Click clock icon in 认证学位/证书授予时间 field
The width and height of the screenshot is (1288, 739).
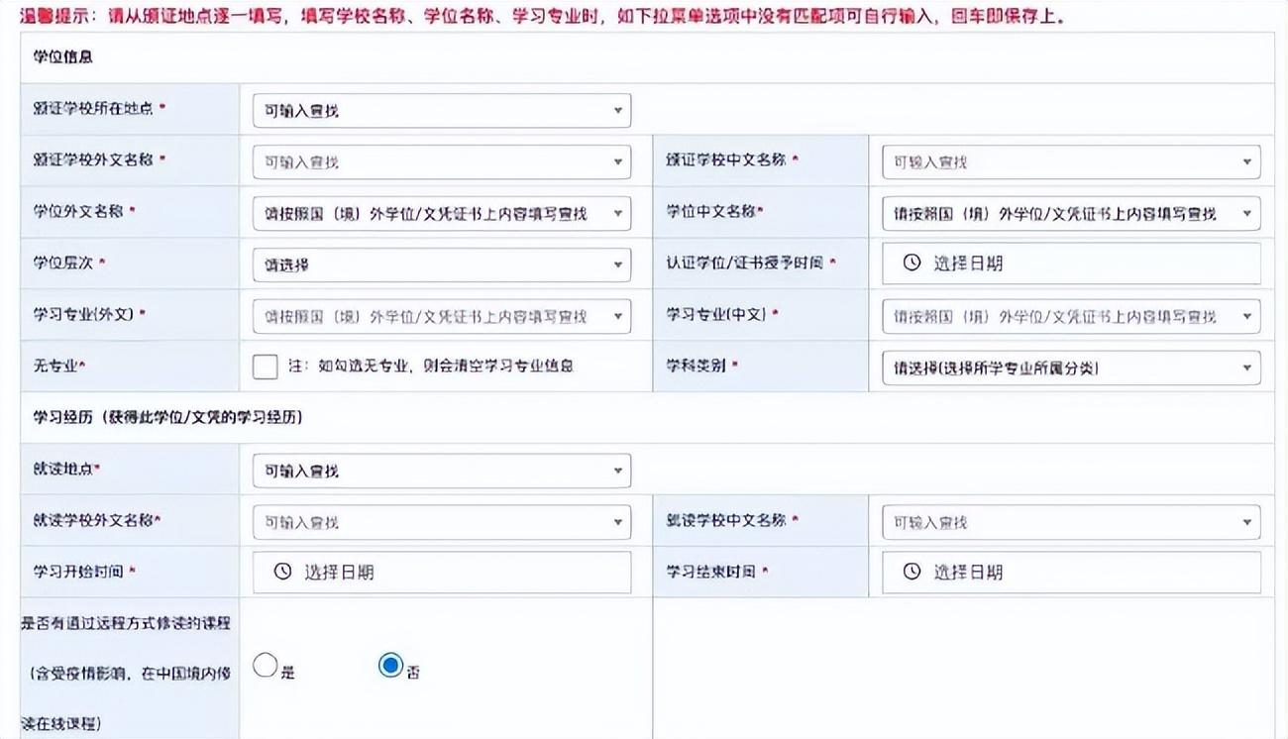pos(912,263)
